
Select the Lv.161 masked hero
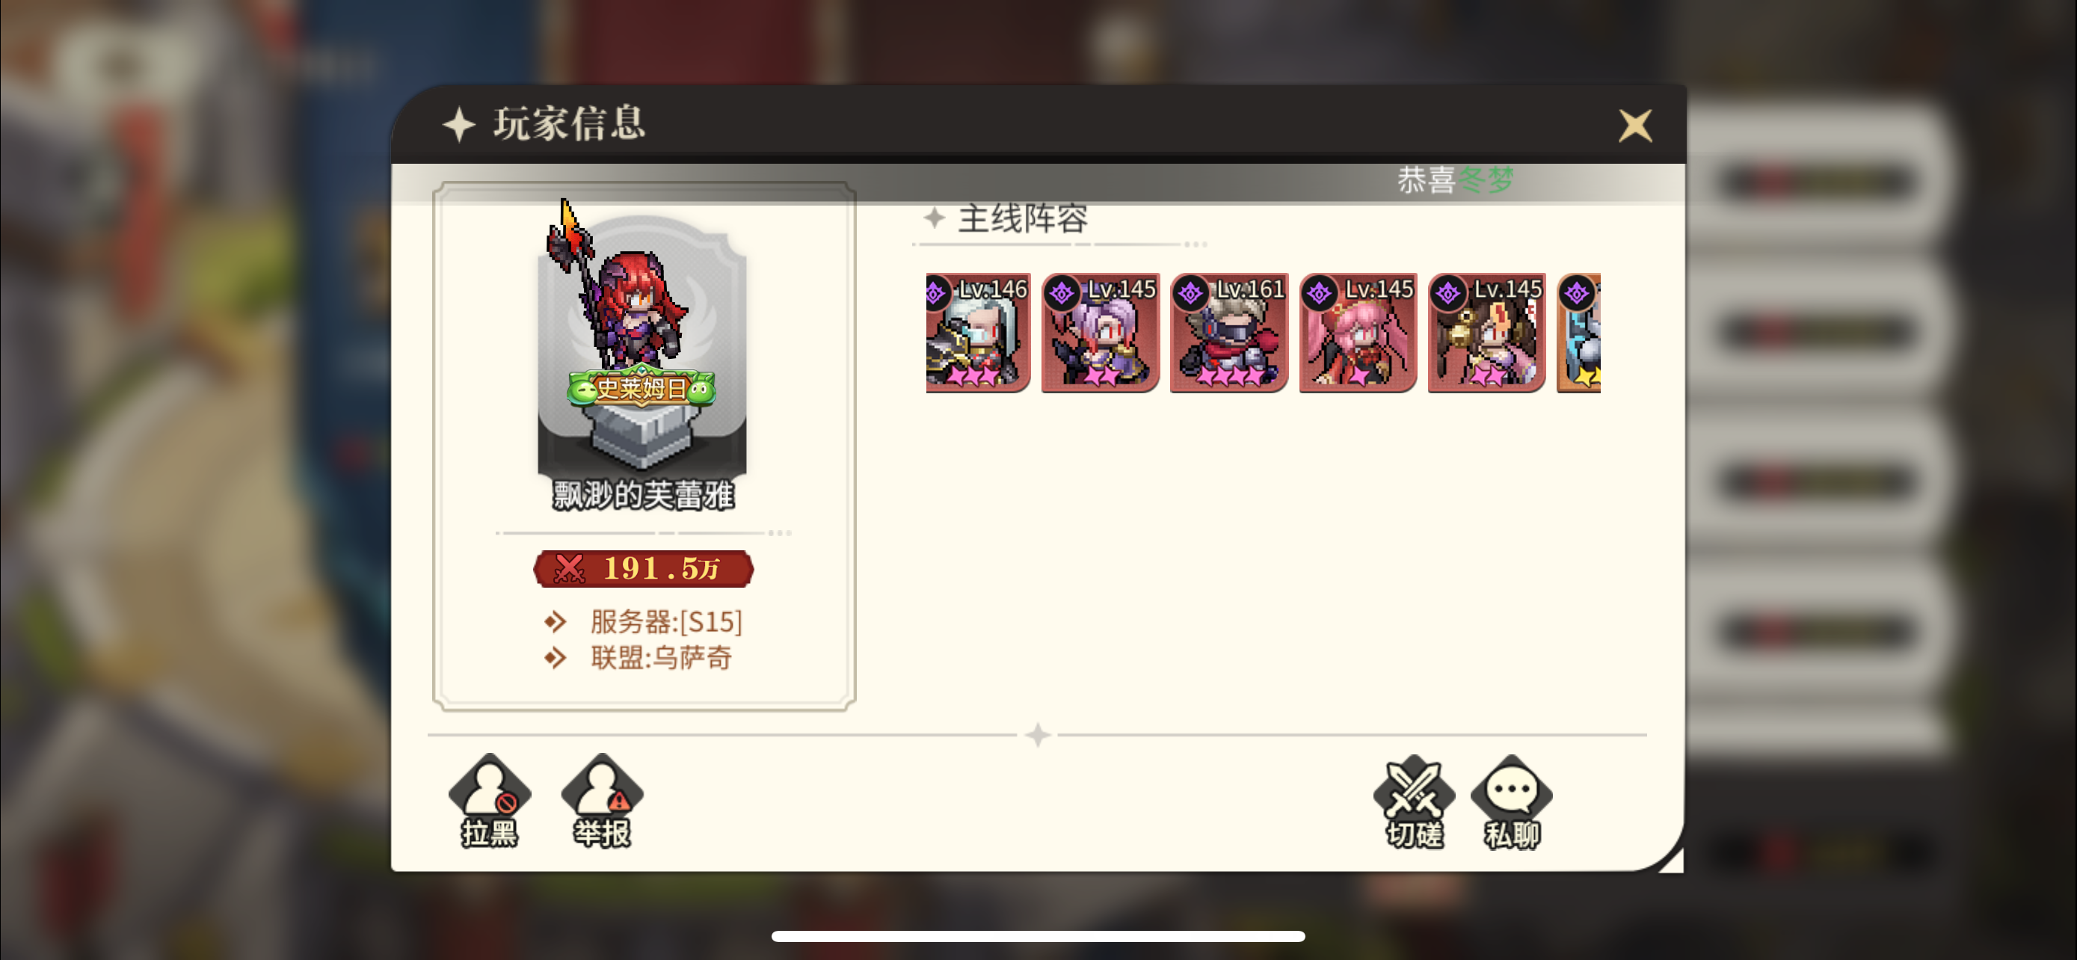tap(1229, 332)
